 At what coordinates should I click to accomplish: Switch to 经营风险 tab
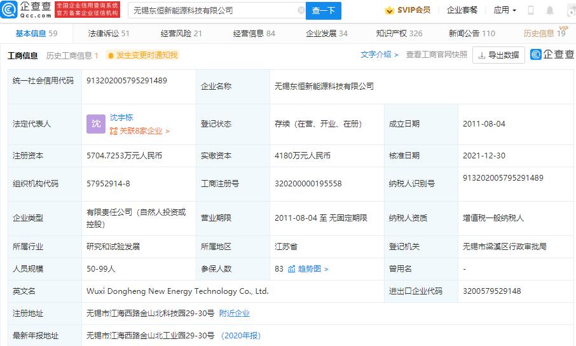tap(181, 34)
